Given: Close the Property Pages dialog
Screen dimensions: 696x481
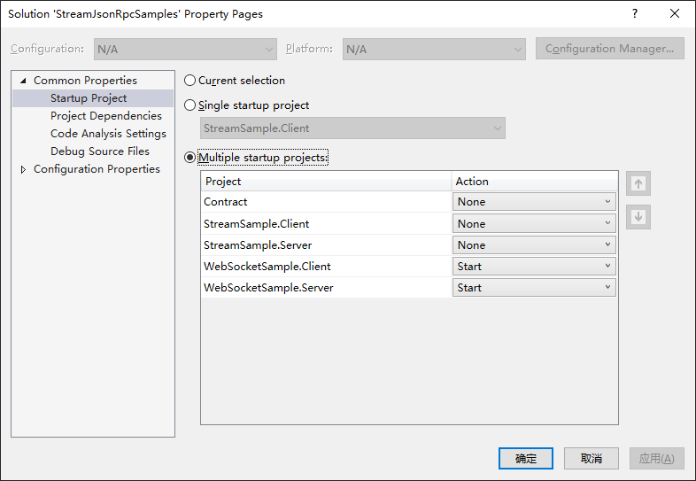Looking at the screenshot, I should point(674,14).
